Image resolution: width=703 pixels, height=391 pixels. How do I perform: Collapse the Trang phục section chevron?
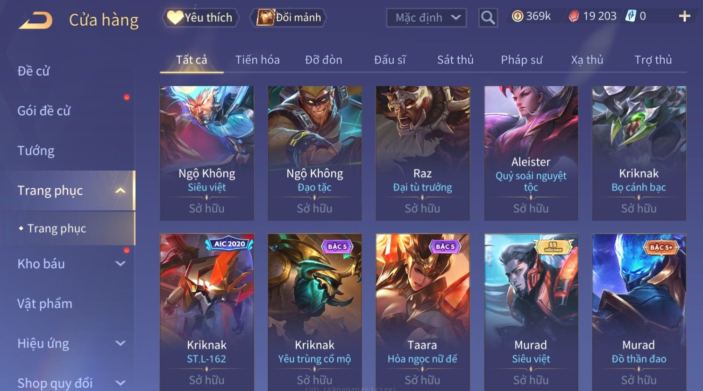121,191
